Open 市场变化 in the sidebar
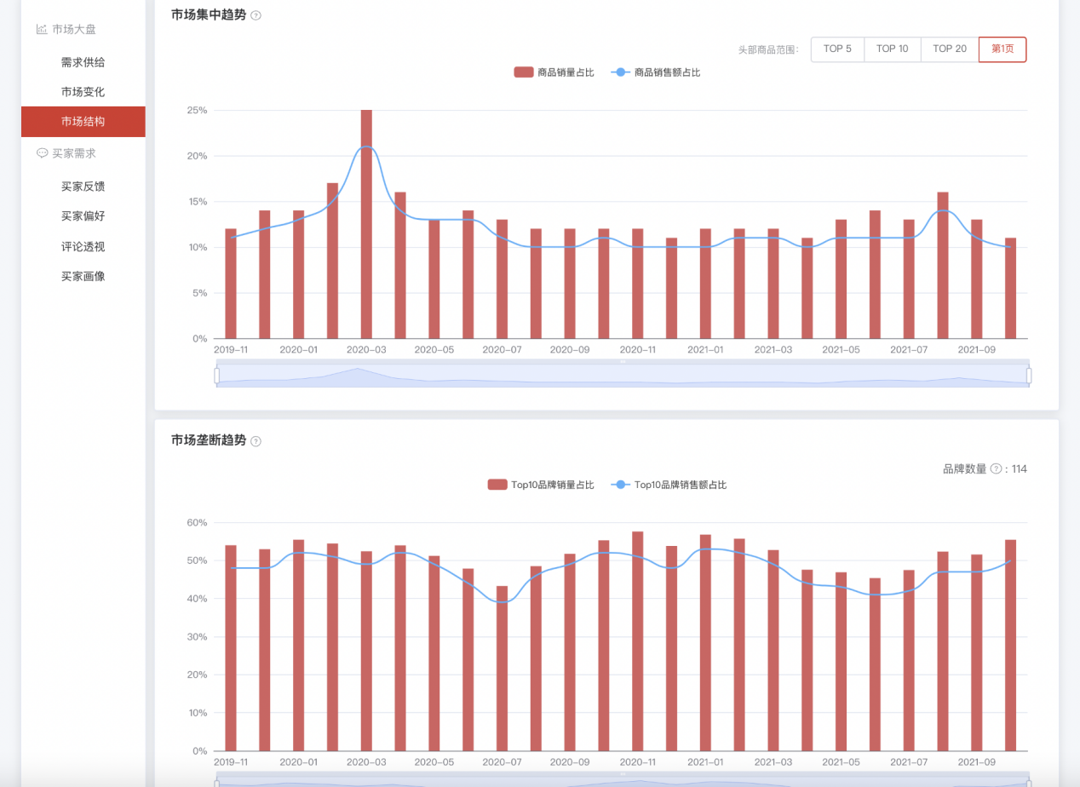 point(83,92)
